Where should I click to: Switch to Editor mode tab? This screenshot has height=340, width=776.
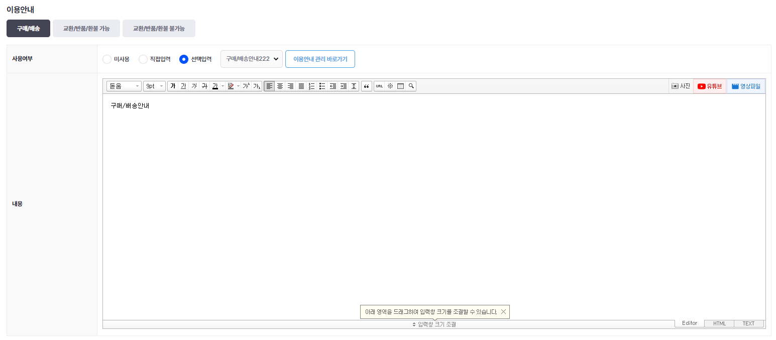coord(690,323)
